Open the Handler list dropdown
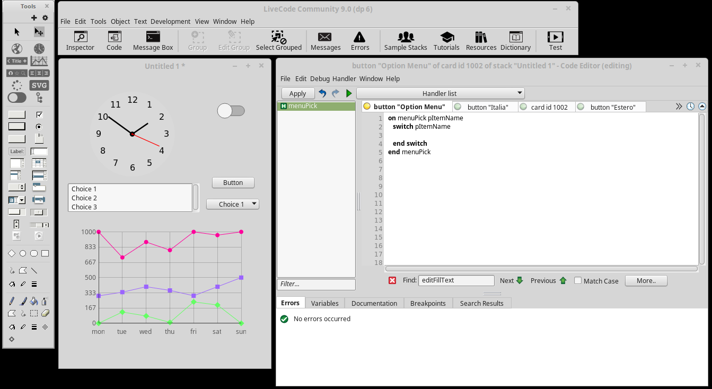The width and height of the screenshot is (712, 389). click(440, 93)
